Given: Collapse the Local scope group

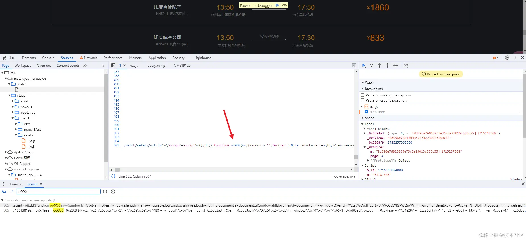Looking at the screenshot, I should coord(362,124).
